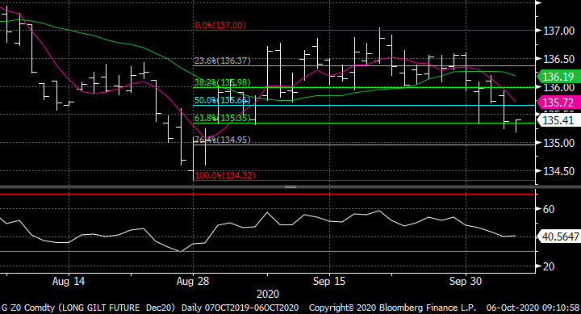Click the white 135.41 last price tag

(558, 120)
